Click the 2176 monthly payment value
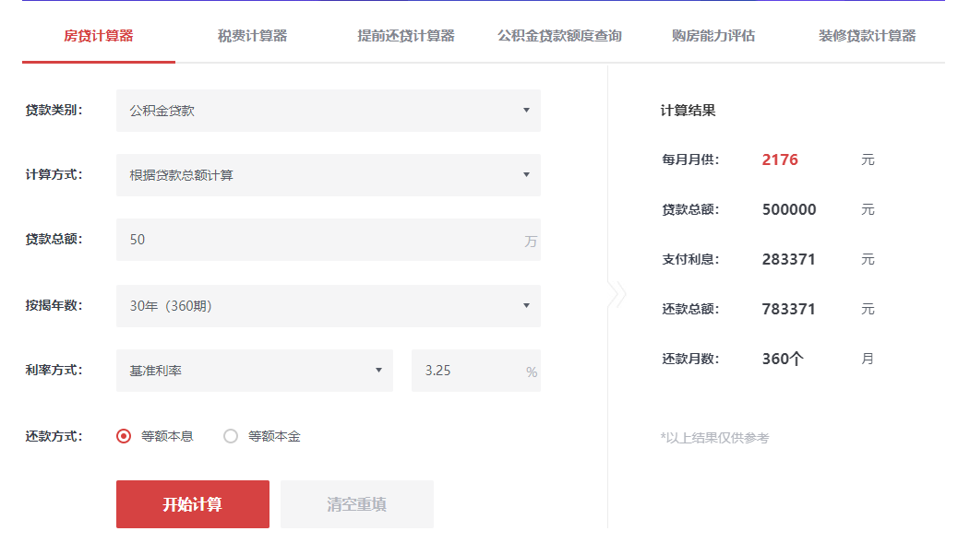Viewport: 958px width, 543px height. point(780,159)
